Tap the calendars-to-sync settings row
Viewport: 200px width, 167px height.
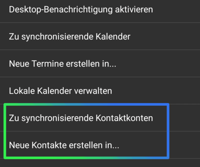pyautogui.click(x=100, y=36)
